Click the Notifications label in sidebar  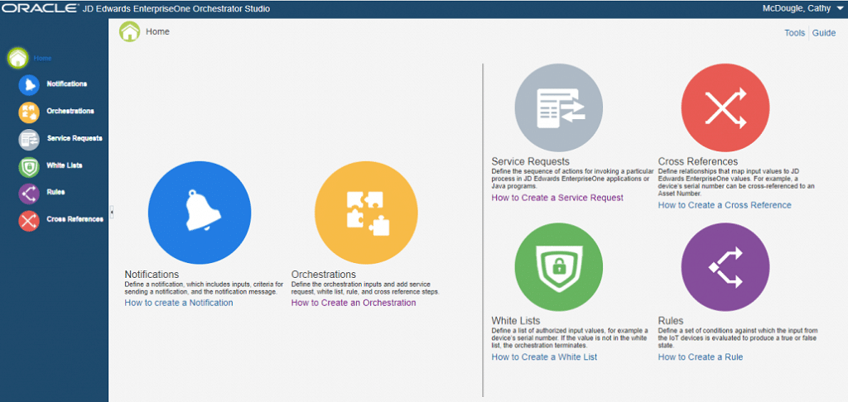coord(66,84)
